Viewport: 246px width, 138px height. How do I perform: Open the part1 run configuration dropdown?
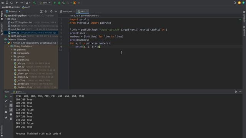click(45, 3)
